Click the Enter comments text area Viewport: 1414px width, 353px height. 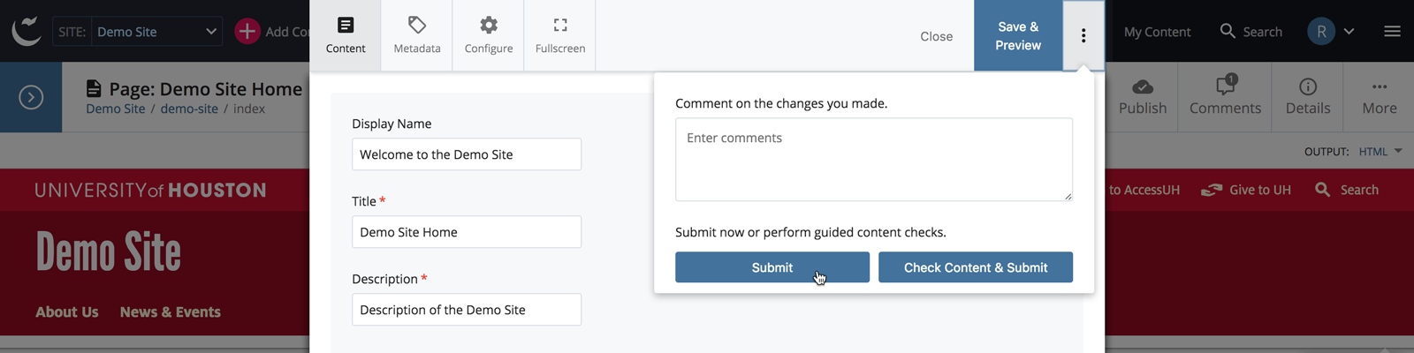(x=873, y=160)
